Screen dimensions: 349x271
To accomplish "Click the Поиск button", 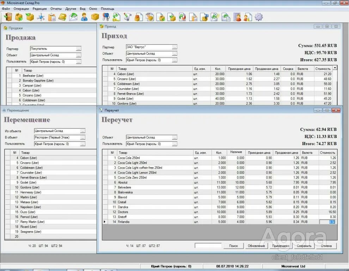I will click(233, 246).
